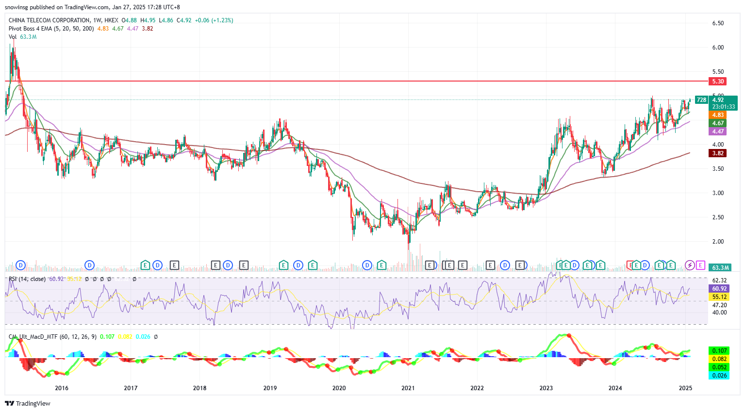Select the 2023 label on time axis
Image resolution: width=745 pixels, height=412 pixels.
tap(546, 388)
